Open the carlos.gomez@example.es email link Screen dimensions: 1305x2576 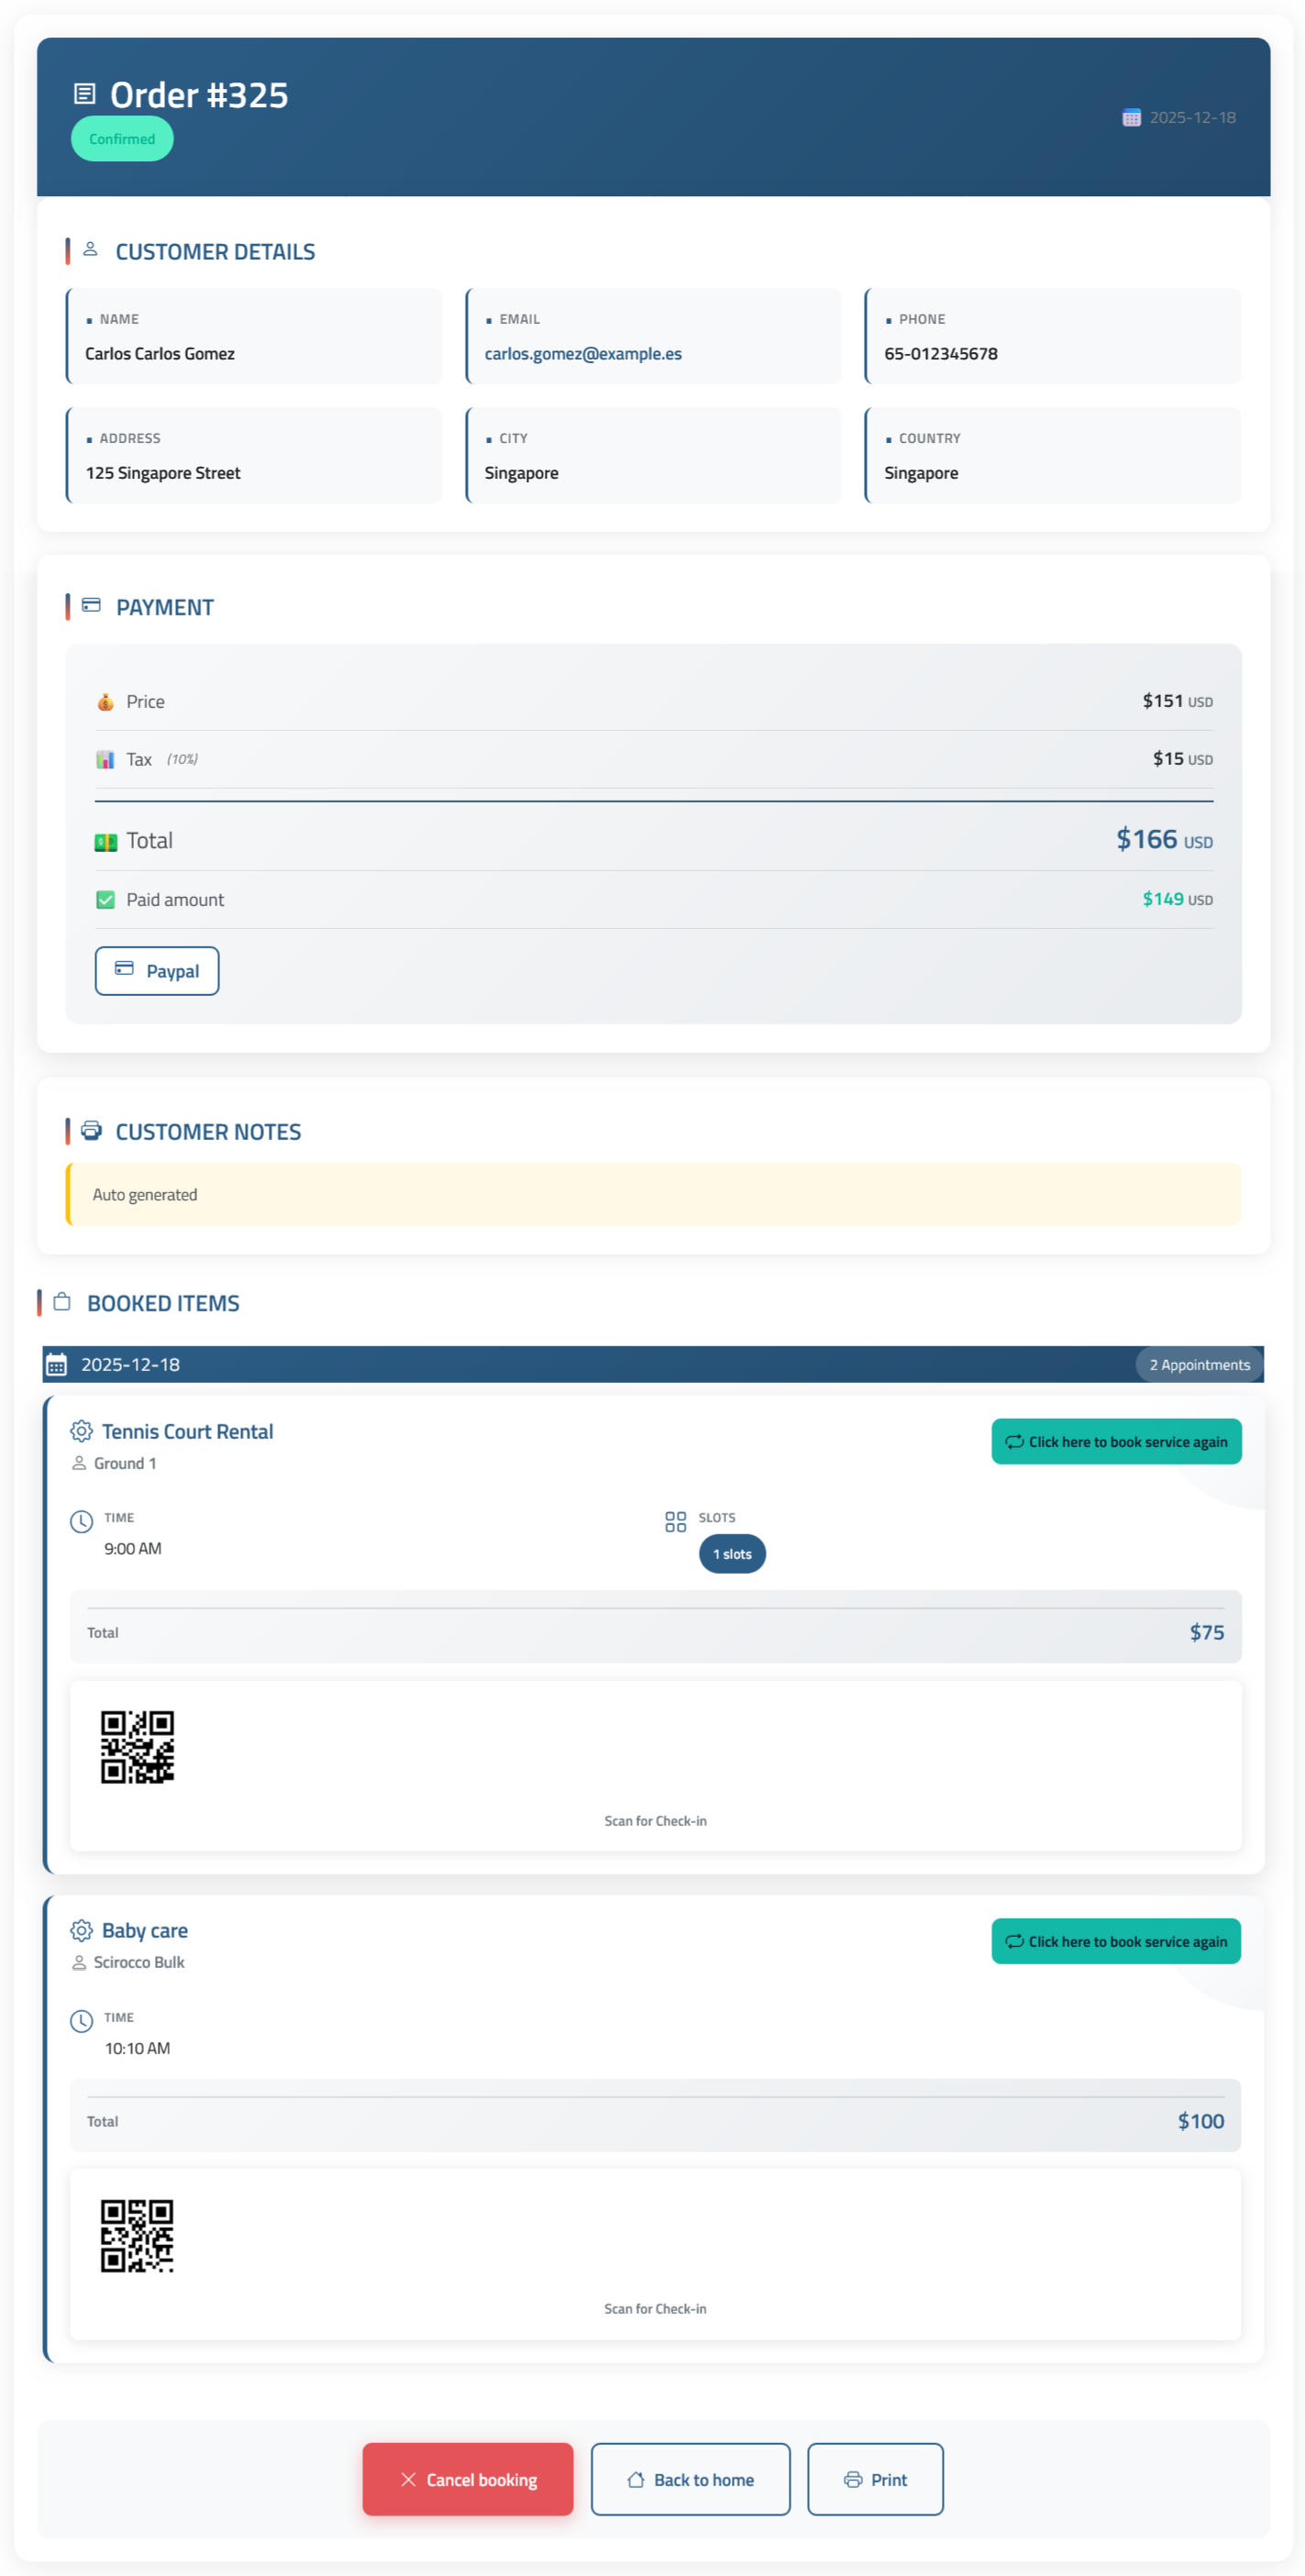tap(582, 354)
